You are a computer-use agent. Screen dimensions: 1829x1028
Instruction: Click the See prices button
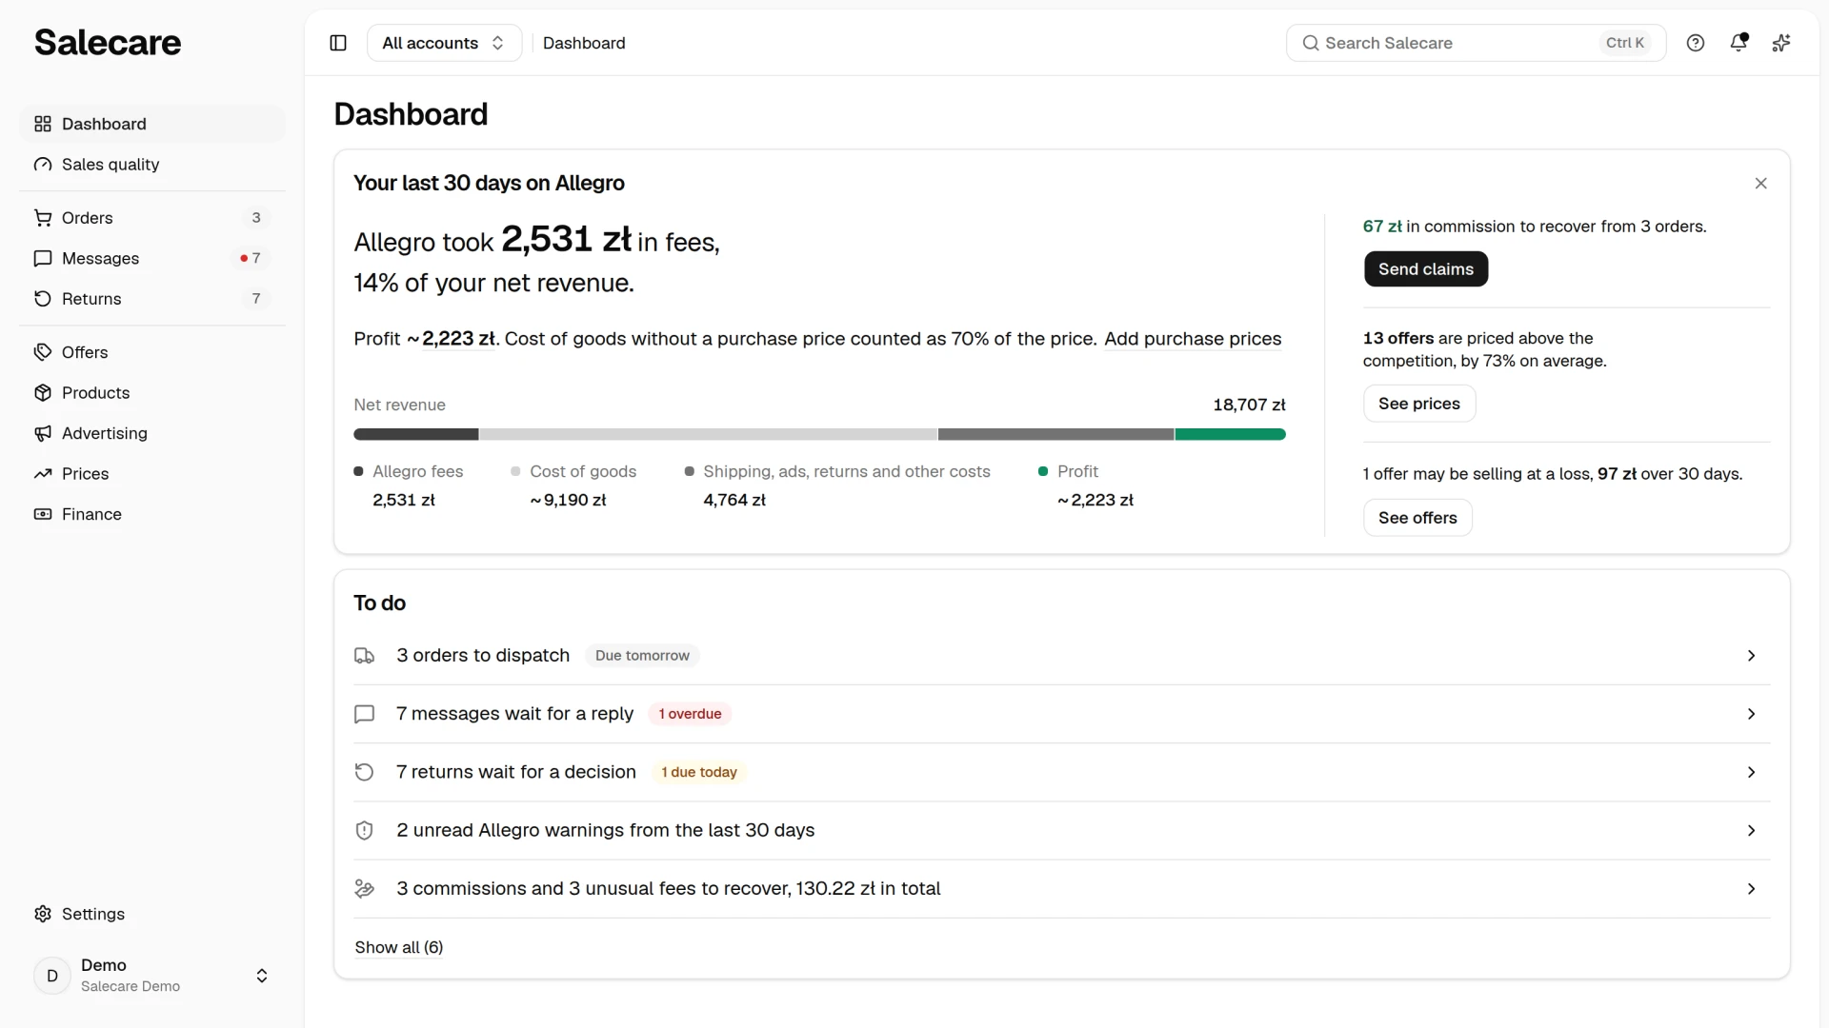coord(1419,404)
